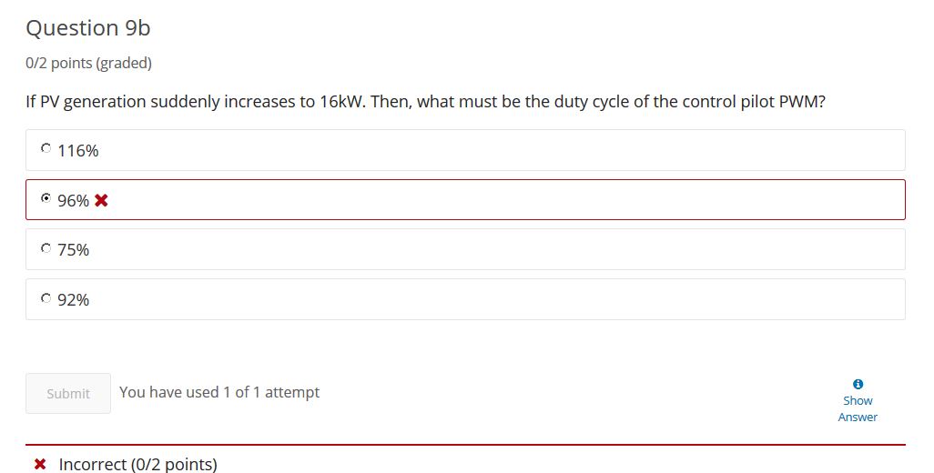Click the "75%" answer label text
934x473 pixels.
[x=73, y=250]
